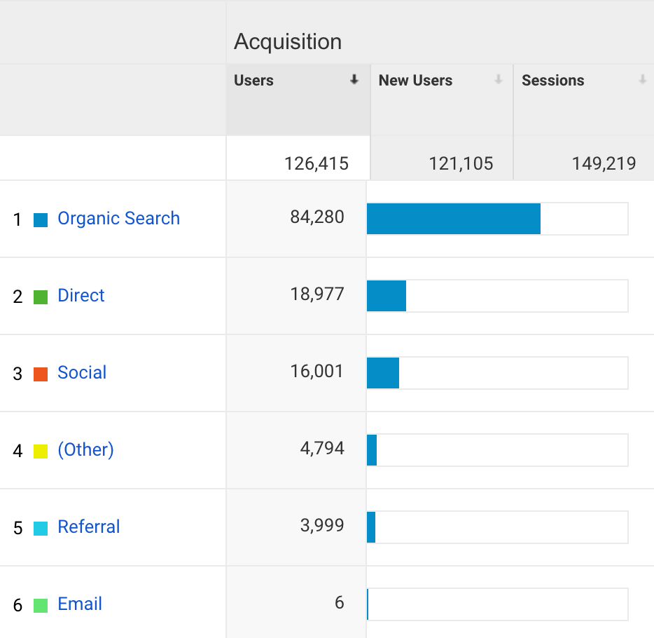Click the Organic Search horizontal bar
Viewport: 654px width, 638px height.
pyautogui.click(x=455, y=219)
